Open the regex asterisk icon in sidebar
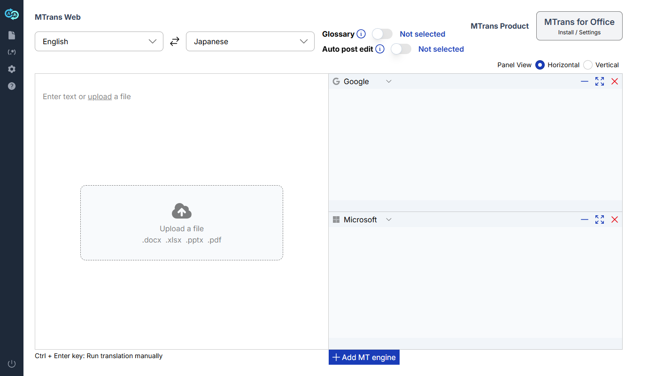This screenshot has height=376, width=648. coord(12,52)
